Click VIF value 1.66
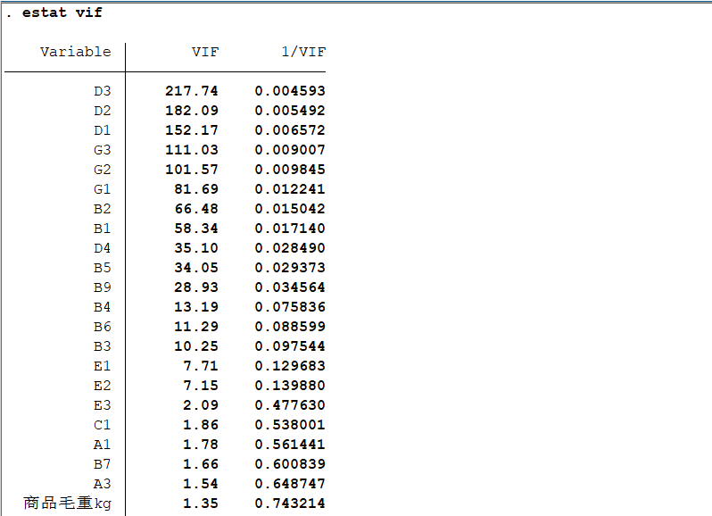The height and width of the screenshot is (516, 712). coord(201,463)
